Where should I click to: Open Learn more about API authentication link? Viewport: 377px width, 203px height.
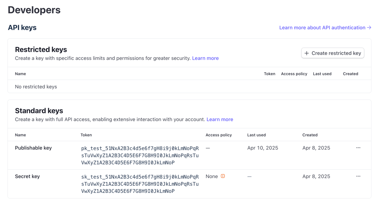pyautogui.click(x=325, y=28)
